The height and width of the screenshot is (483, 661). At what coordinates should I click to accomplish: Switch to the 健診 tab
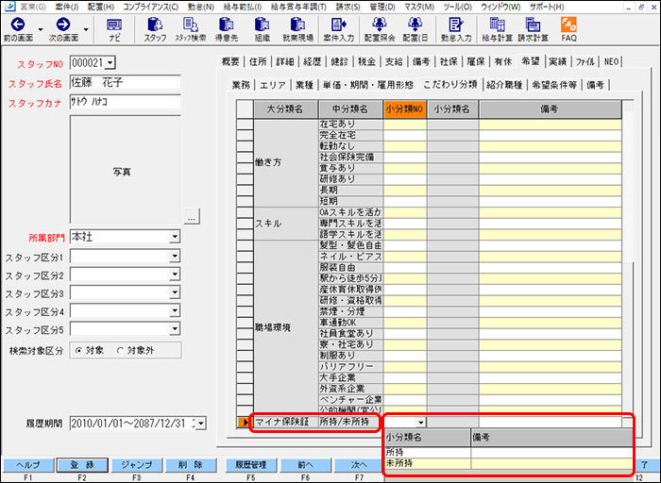[x=339, y=61]
